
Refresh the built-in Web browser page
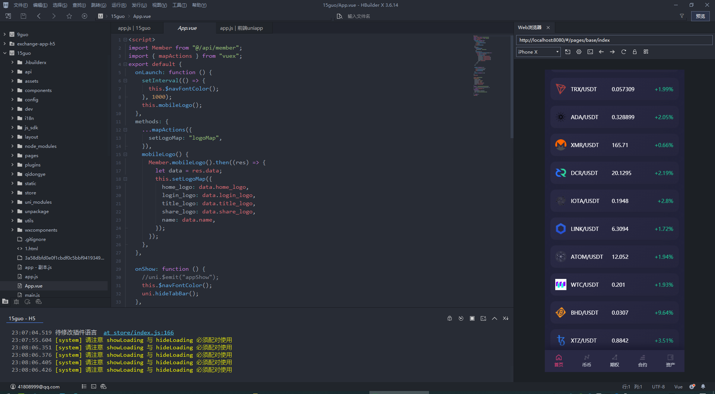point(623,52)
